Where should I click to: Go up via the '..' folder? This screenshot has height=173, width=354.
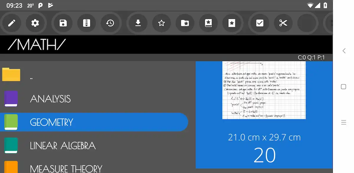tap(94, 75)
